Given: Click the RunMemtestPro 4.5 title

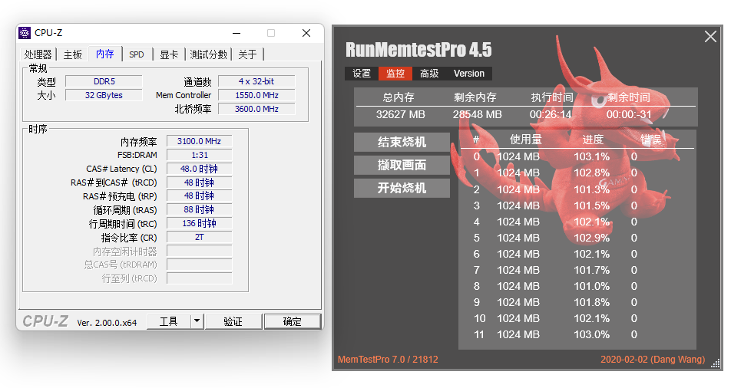Looking at the screenshot, I should (418, 50).
